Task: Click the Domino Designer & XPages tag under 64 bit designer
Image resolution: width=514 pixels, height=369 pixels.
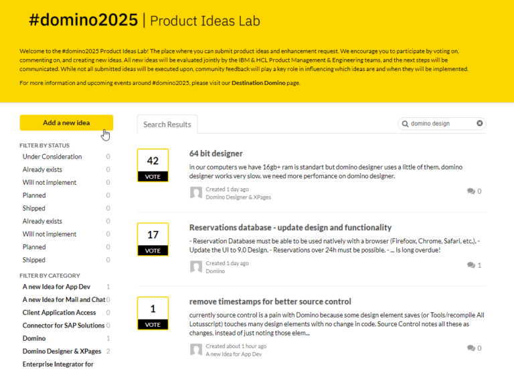Action: click(238, 197)
